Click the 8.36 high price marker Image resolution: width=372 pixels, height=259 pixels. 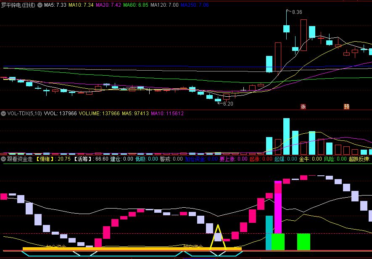click(x=297, y=12)
